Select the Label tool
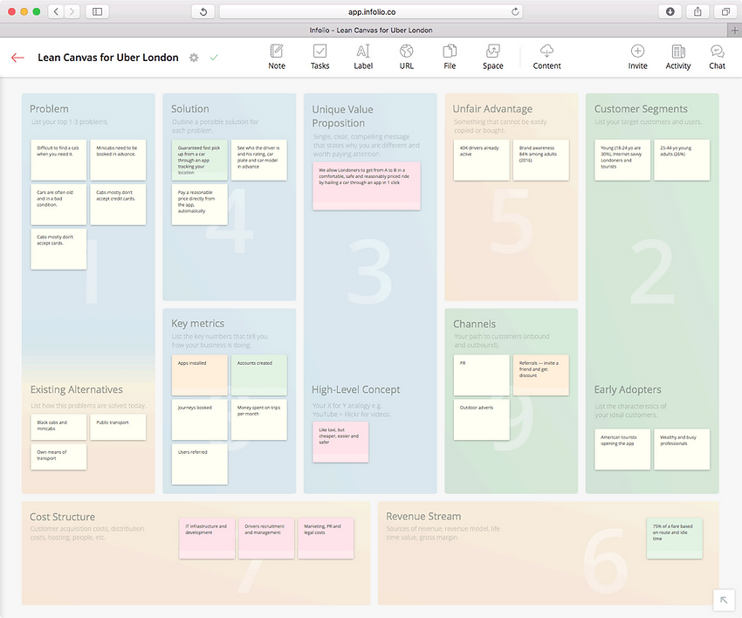The width and height of the screenshot is (742, 618). [x=363, y=57]
